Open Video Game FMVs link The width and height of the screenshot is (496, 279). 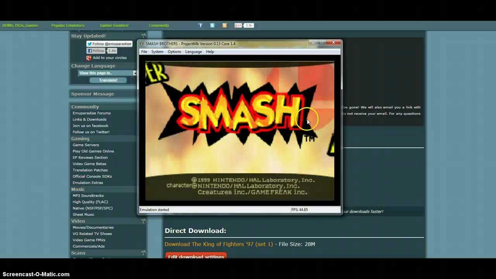89,240
